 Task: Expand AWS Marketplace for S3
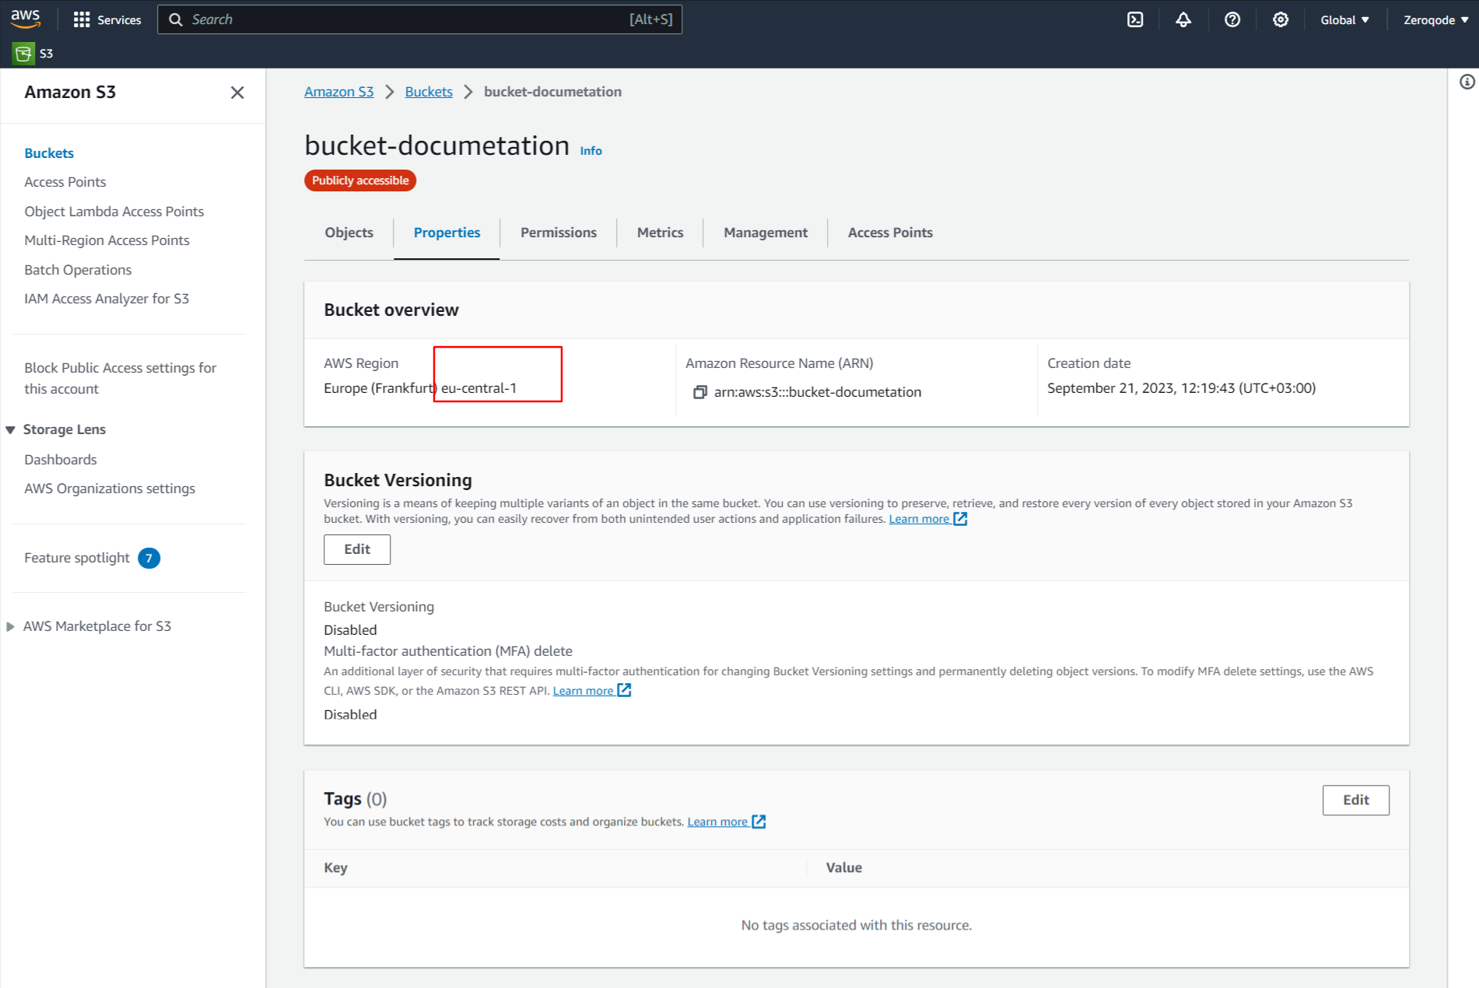point(10,626)
